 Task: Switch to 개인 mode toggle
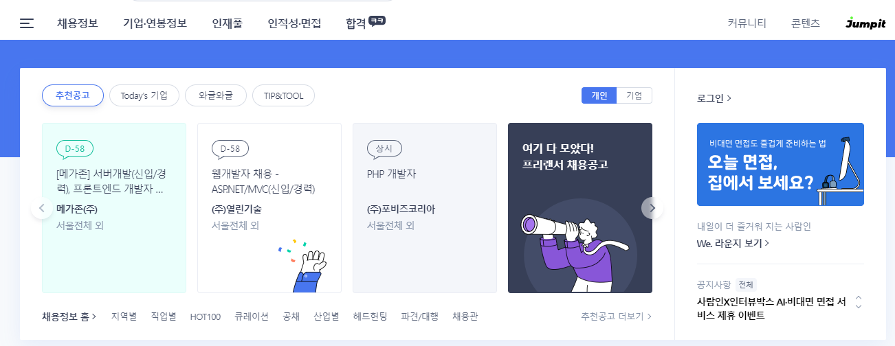coord(599,95)
